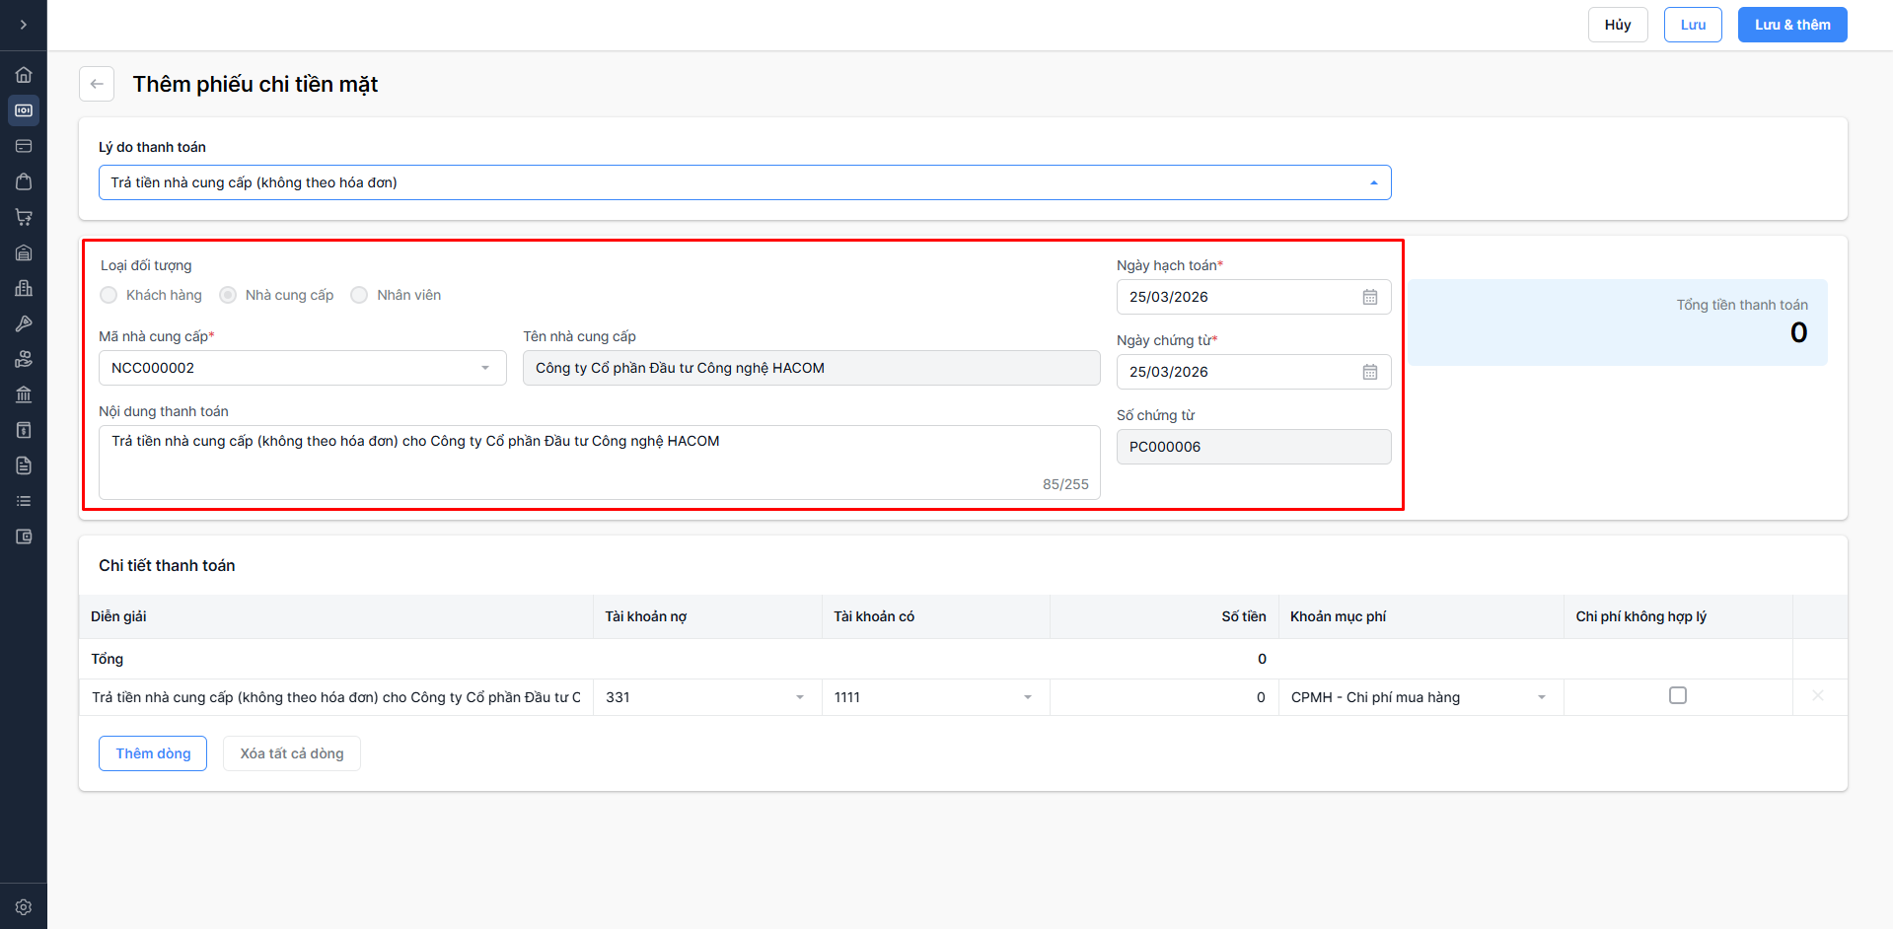This screenshot has width=1893, height=929.
Task: Expand the Mã nhà cung cấp dropdown
Action: coord(484,368)
